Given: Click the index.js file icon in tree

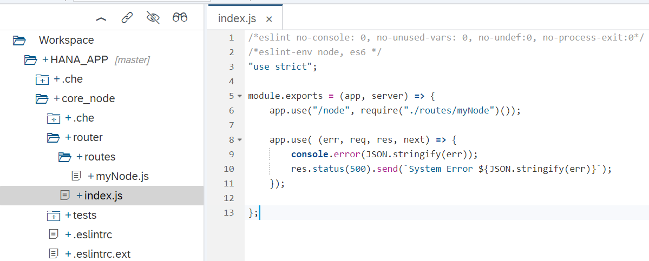Looking at the screenshot, I should (64, 196).
